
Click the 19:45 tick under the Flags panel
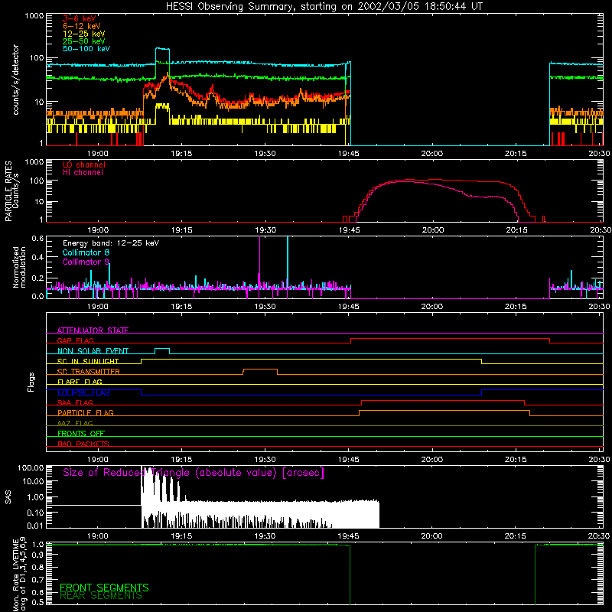point(349,460)
